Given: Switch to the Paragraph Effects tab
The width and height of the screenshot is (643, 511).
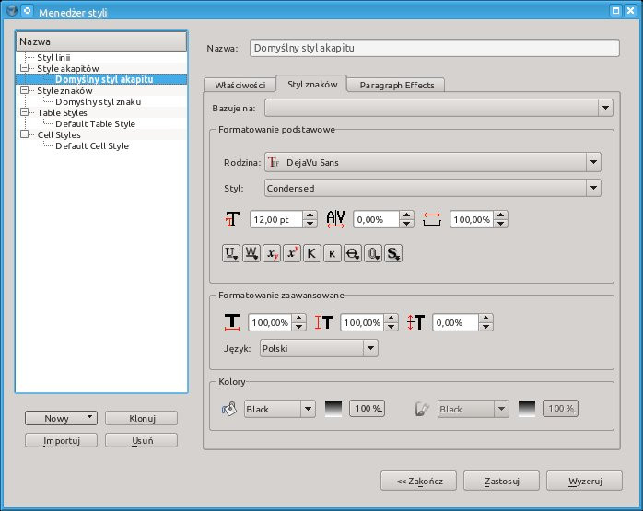Looking at the screenshot, I should click(396, 85).
